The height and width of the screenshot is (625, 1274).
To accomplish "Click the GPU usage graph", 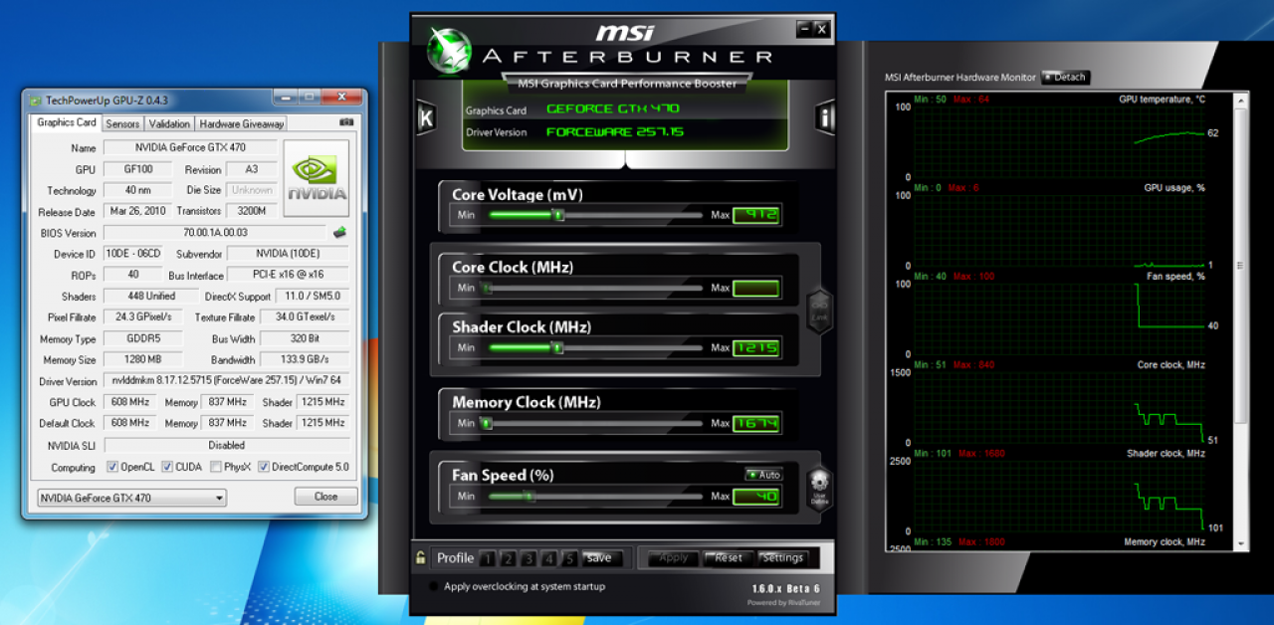I will point(1058,231).
